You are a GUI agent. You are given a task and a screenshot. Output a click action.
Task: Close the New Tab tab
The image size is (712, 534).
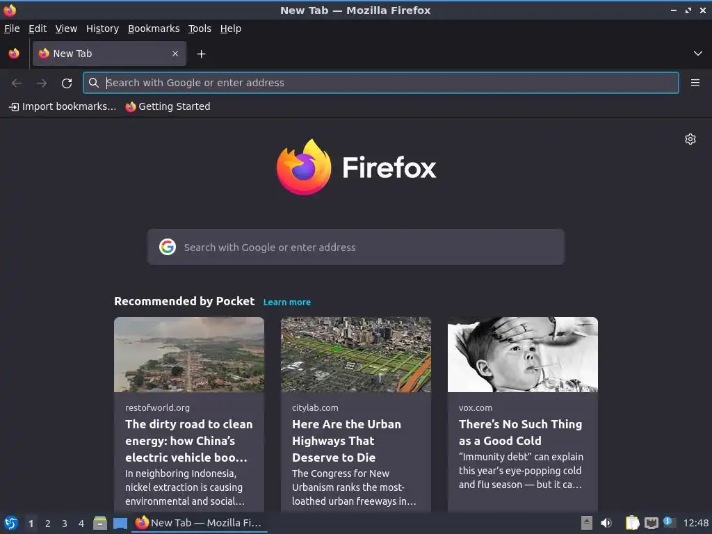pyautogui.click(x=175, y=54)
